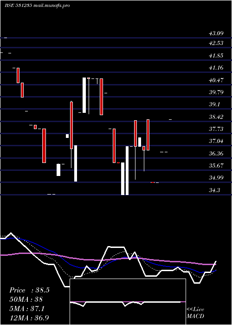Click the 40.47 price axis label

coord(216,80)
